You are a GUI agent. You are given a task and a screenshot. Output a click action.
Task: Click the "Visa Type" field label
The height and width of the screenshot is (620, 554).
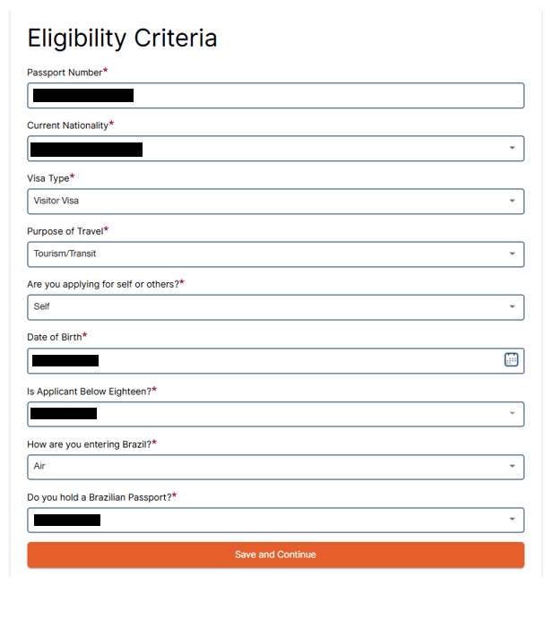(x=48, y=178)
